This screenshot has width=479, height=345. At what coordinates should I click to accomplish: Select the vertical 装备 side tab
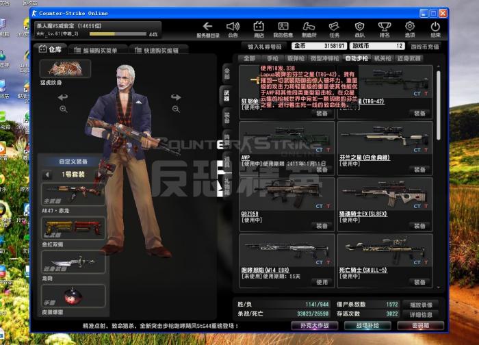tap(227, 118)
